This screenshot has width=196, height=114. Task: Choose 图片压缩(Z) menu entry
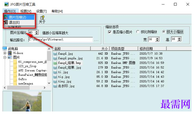(19, 17)
